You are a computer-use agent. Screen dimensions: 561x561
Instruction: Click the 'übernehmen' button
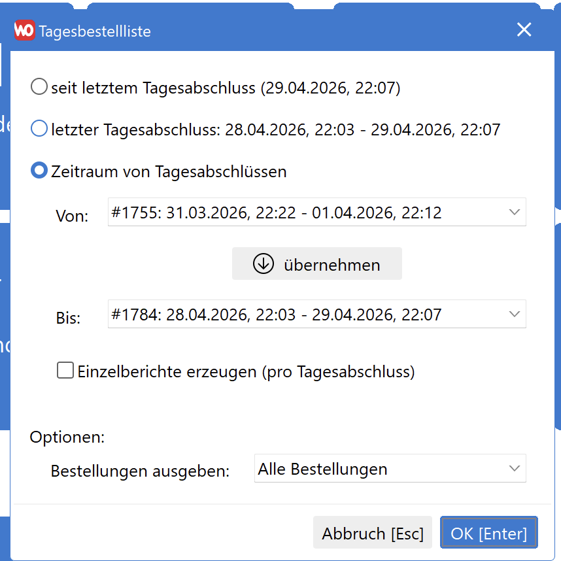coord(316,263)
